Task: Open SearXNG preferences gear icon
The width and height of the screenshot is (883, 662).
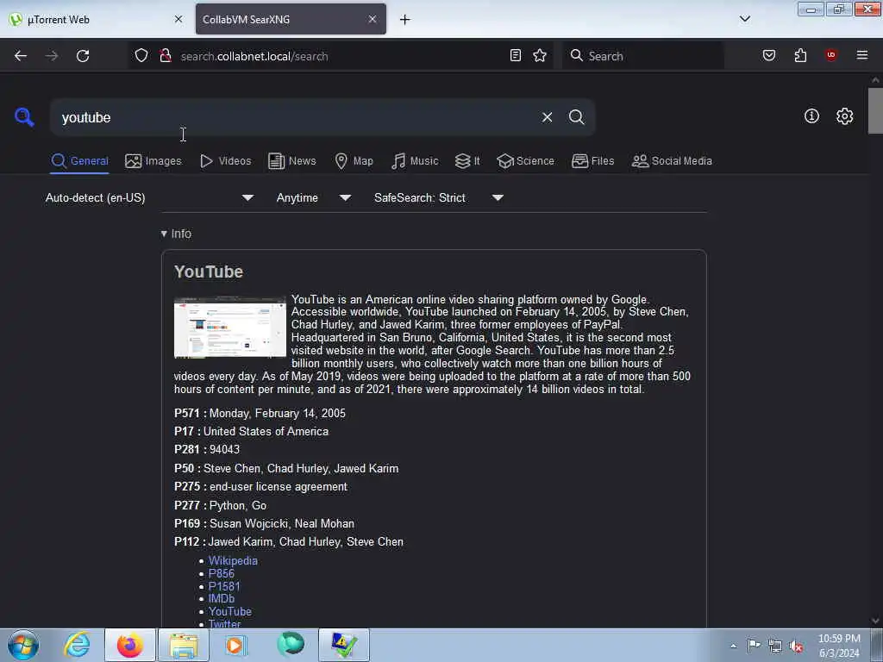Action: pyautogui.click(x=845, y=116)
